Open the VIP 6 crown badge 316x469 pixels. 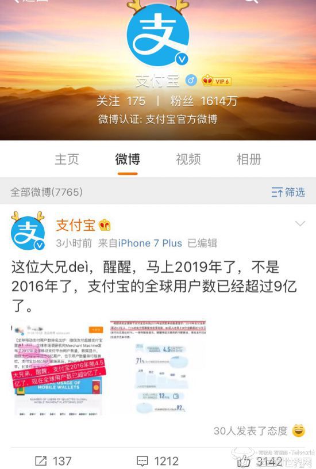tap(217, 81)
